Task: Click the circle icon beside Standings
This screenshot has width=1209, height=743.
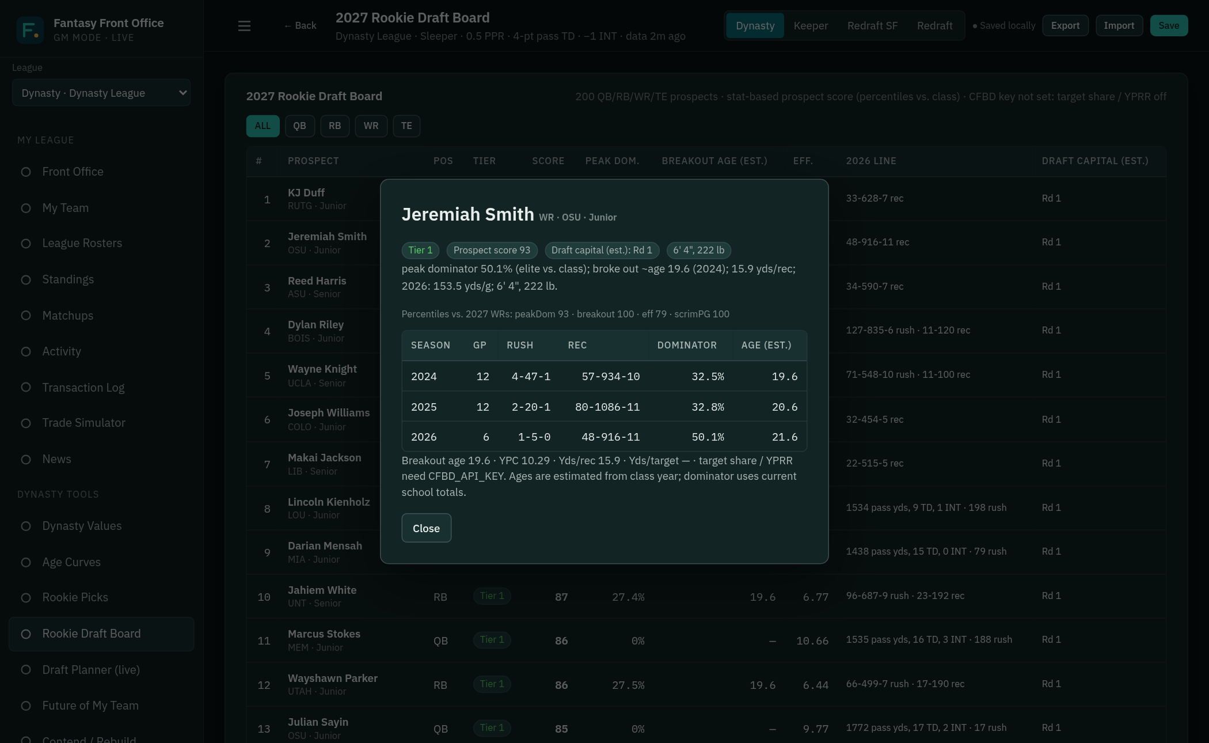Action: (26, 280)
